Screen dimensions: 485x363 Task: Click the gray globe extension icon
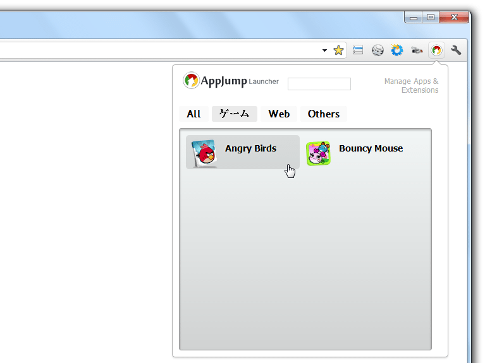[x=378, y=50]
